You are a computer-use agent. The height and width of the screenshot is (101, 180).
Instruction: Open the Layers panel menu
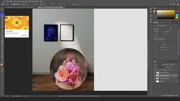pos(178,61)
